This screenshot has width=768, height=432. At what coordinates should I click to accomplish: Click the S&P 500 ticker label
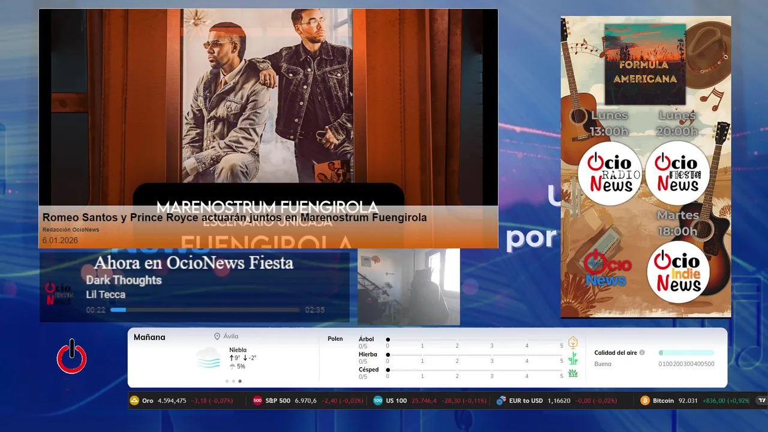pos(278,400)
